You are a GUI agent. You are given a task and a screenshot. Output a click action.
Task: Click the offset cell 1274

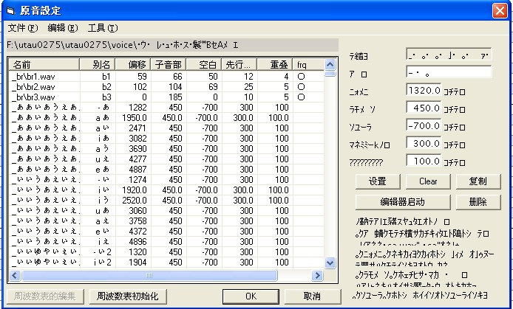tap(137, 180)
